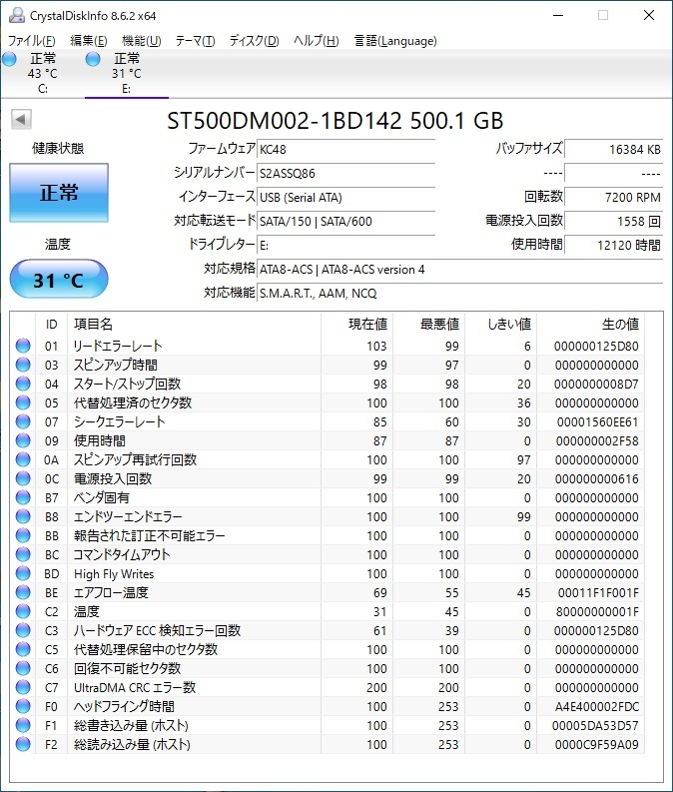Click raw value 00001560EE61

(598, 421)
